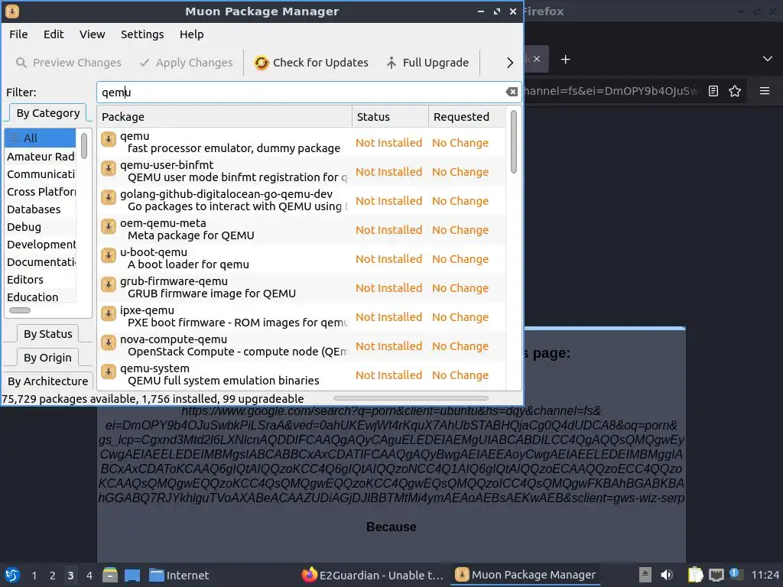Click the package icon for qemu-system

point(109,371)
